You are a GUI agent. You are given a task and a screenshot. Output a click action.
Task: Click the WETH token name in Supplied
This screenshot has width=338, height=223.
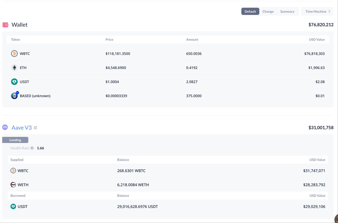point(23,185)
